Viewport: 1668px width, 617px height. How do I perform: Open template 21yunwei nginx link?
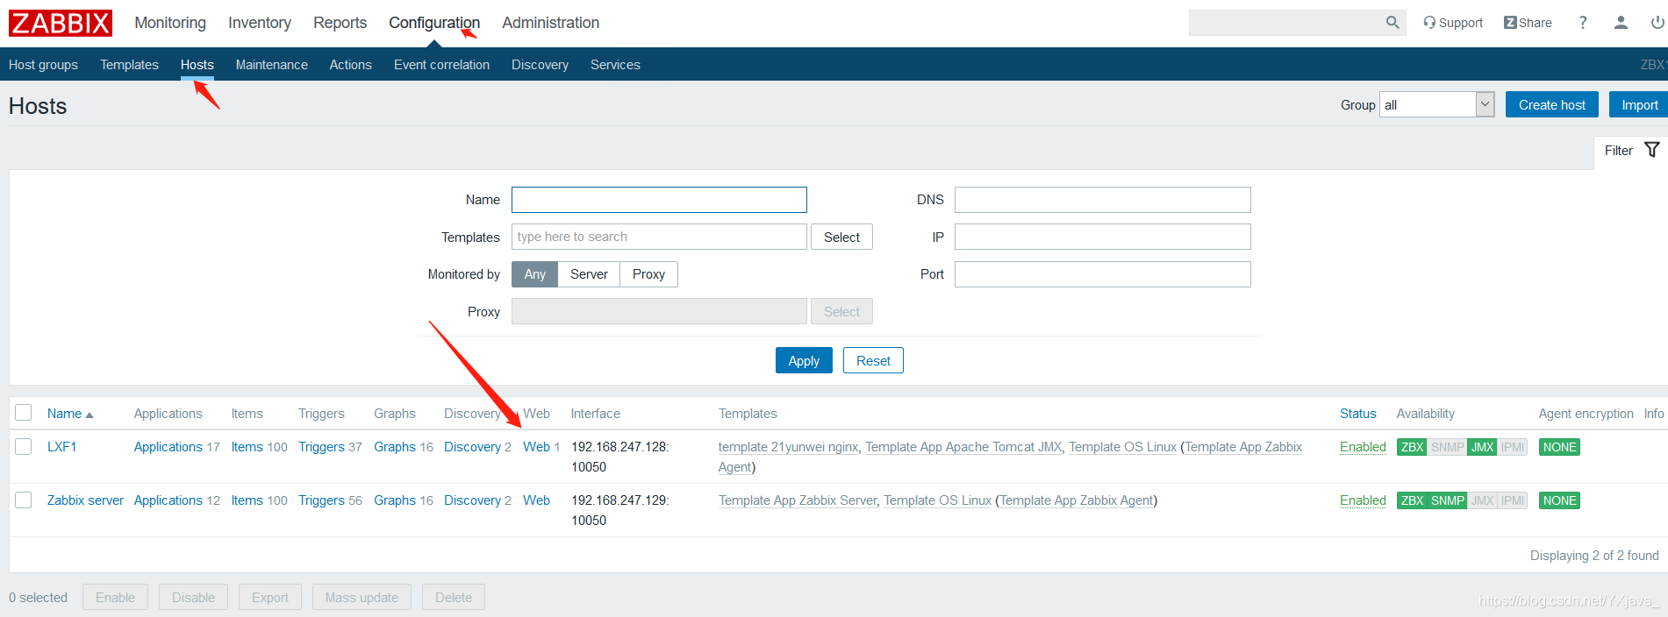tap(788, 447)
